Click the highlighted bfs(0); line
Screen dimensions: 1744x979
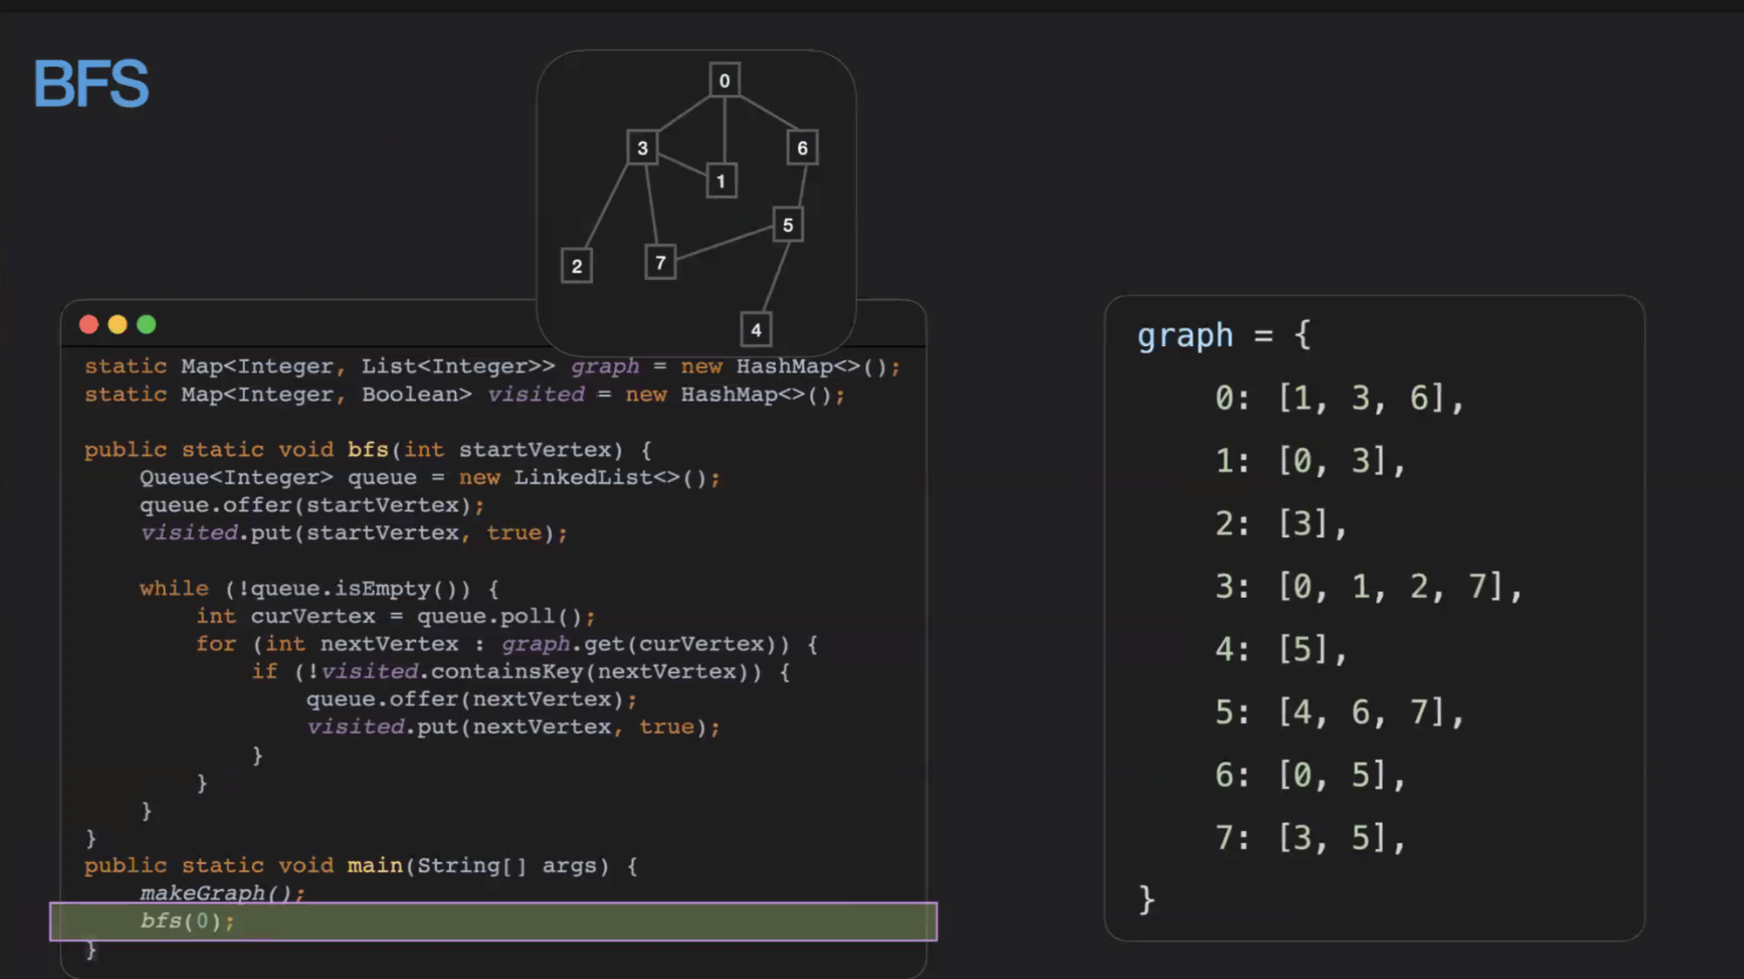(493, 921)
